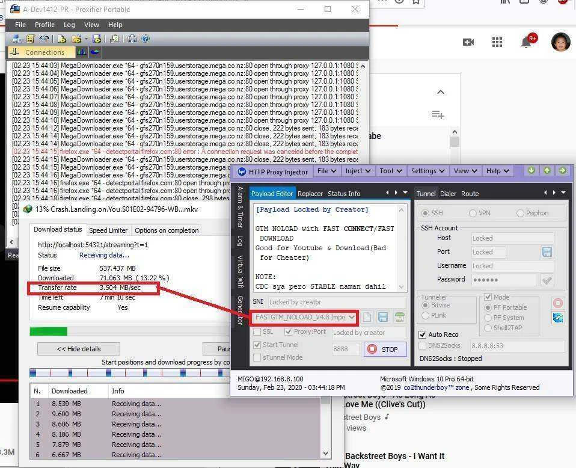Click the checklist clipboard icon in Proxifier toolbar
576x468 pixels.
tap(114, 38)
